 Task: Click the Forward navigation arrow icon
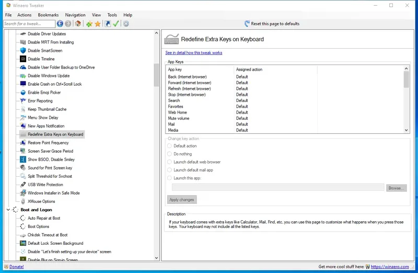(x=68, y=24)
